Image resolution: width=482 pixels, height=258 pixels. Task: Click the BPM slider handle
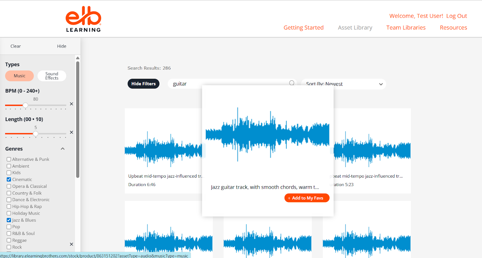point(26,105)
